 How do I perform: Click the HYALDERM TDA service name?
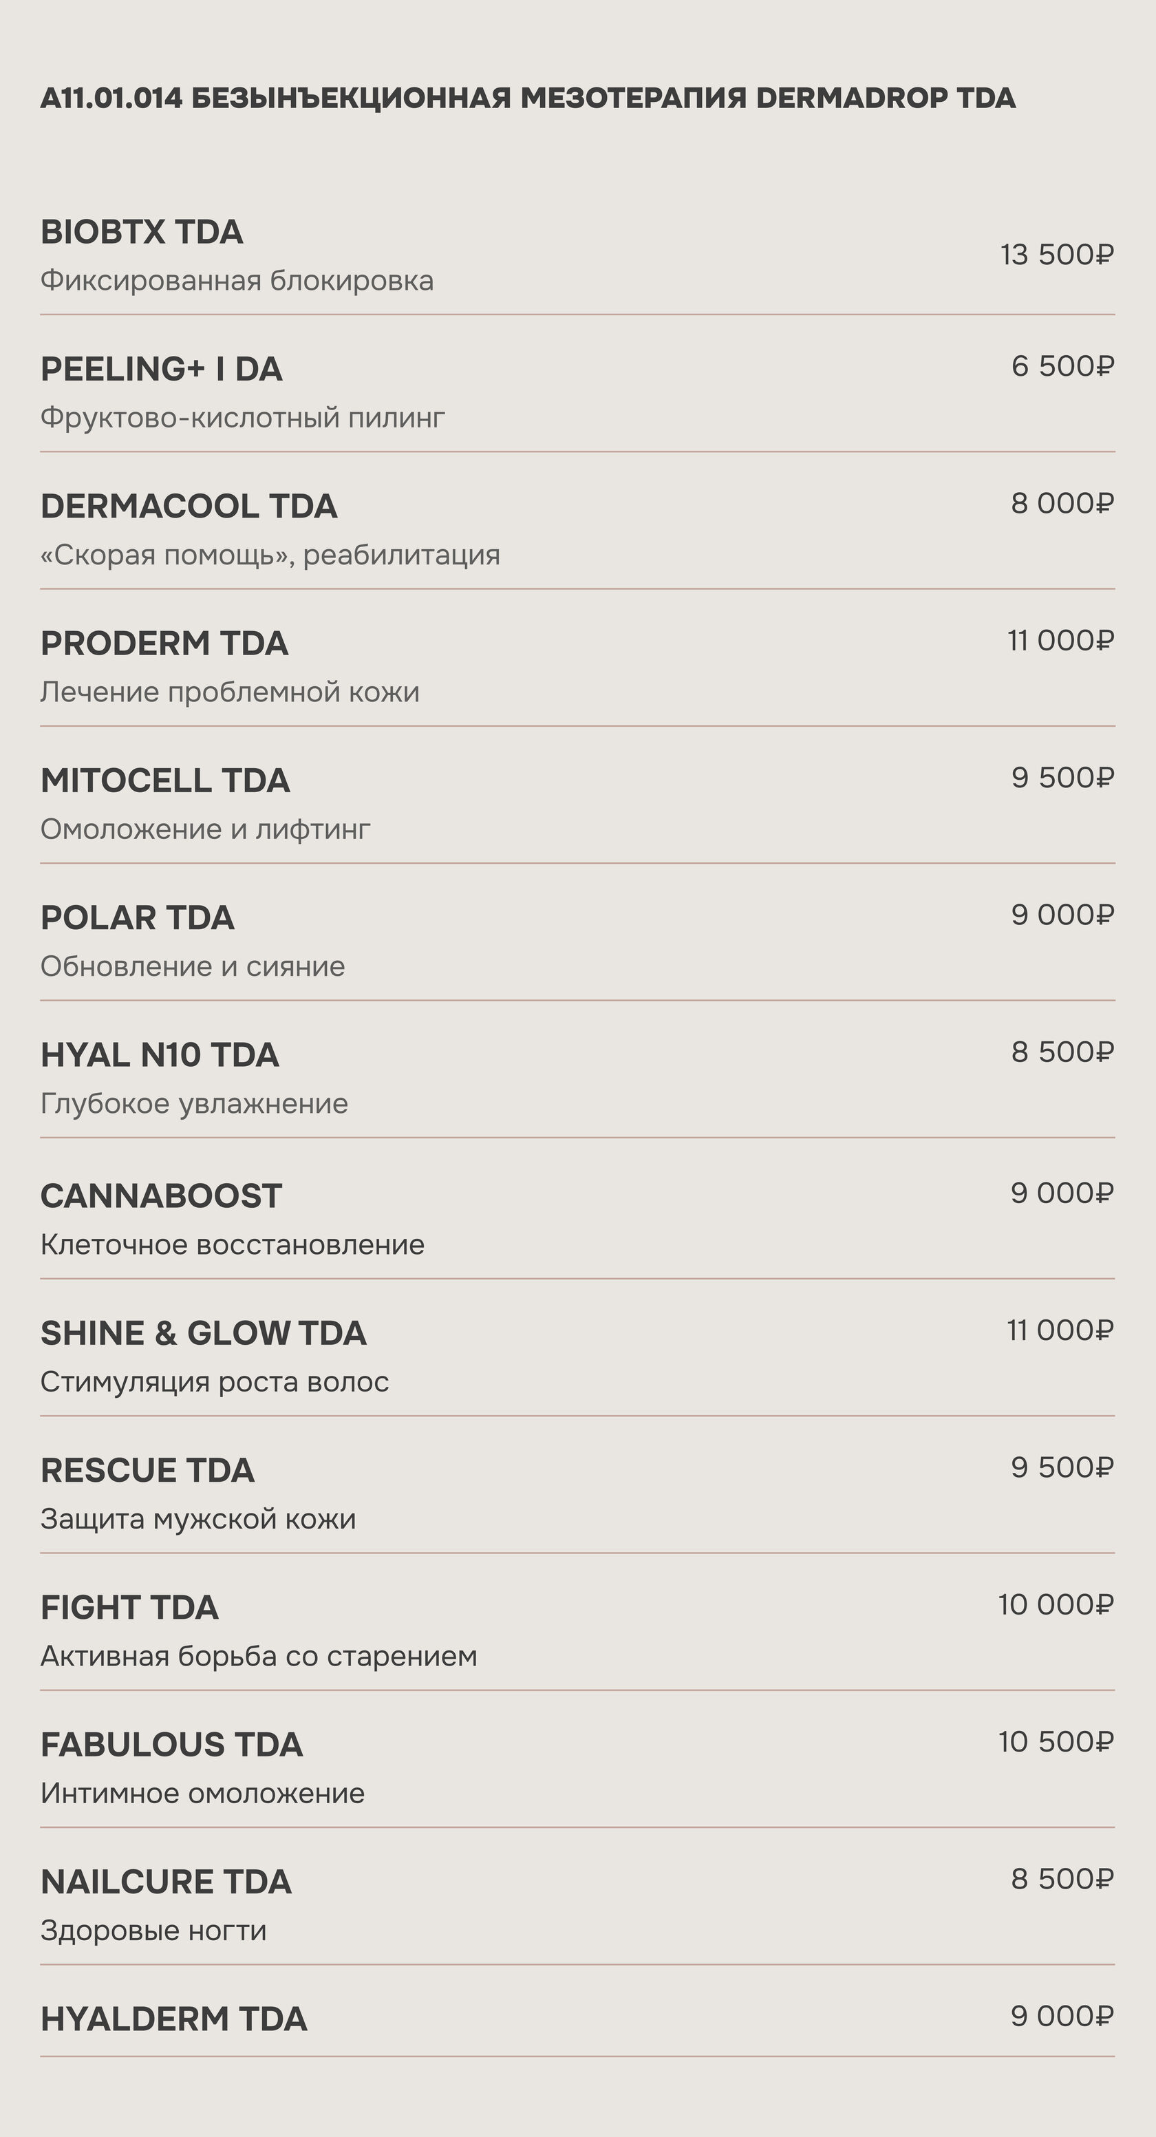coord(174,2019)
